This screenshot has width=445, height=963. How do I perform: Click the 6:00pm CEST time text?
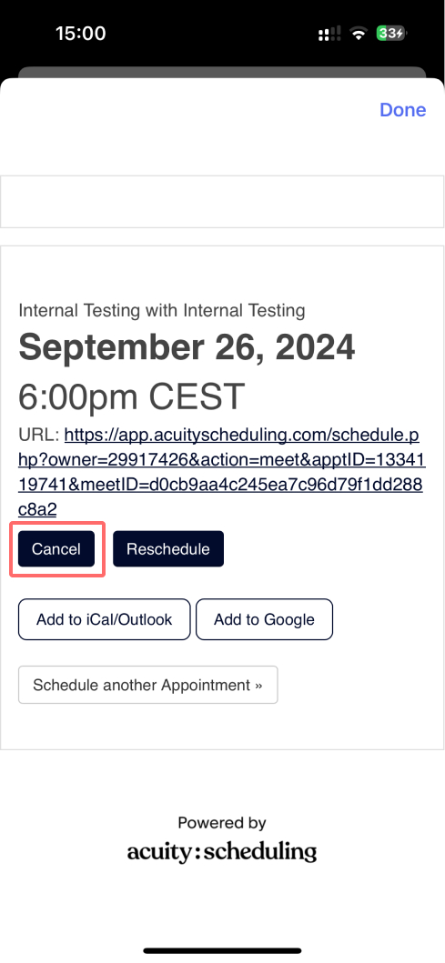tap(132, 396)
